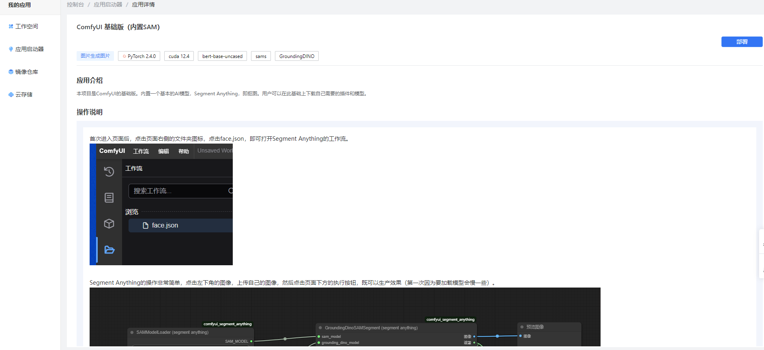Click the cuda 12.4 tag
Image resolution: width=764 pixels, height=350 pixels.
tap(179, 56)
